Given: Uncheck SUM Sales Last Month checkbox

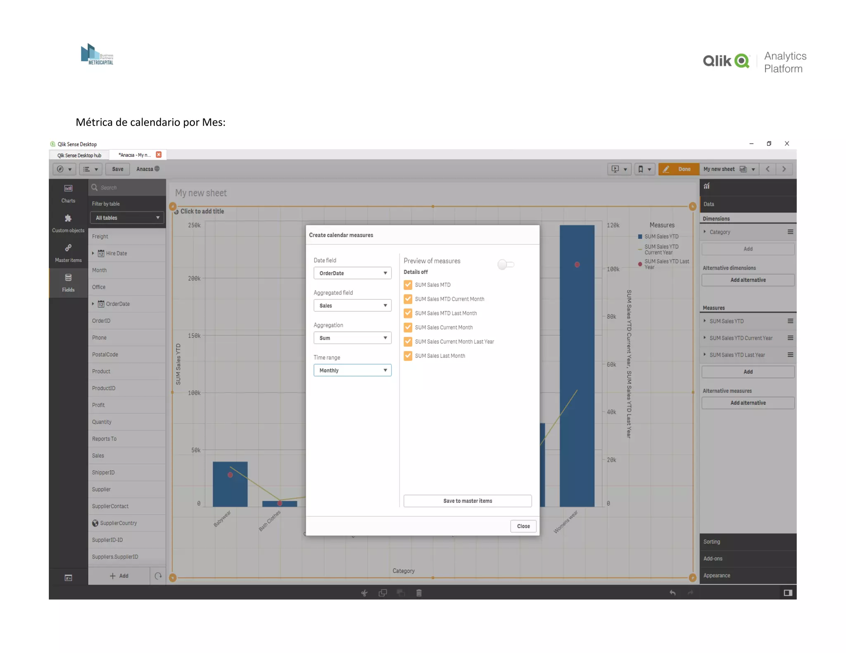Looking at the screenshot, I should [408, 356].
